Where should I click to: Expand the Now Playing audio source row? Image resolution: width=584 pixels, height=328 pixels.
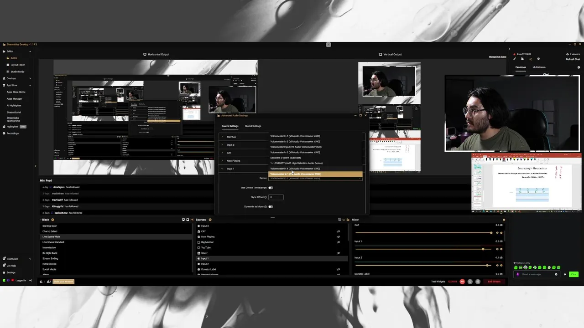coord(222,161)
